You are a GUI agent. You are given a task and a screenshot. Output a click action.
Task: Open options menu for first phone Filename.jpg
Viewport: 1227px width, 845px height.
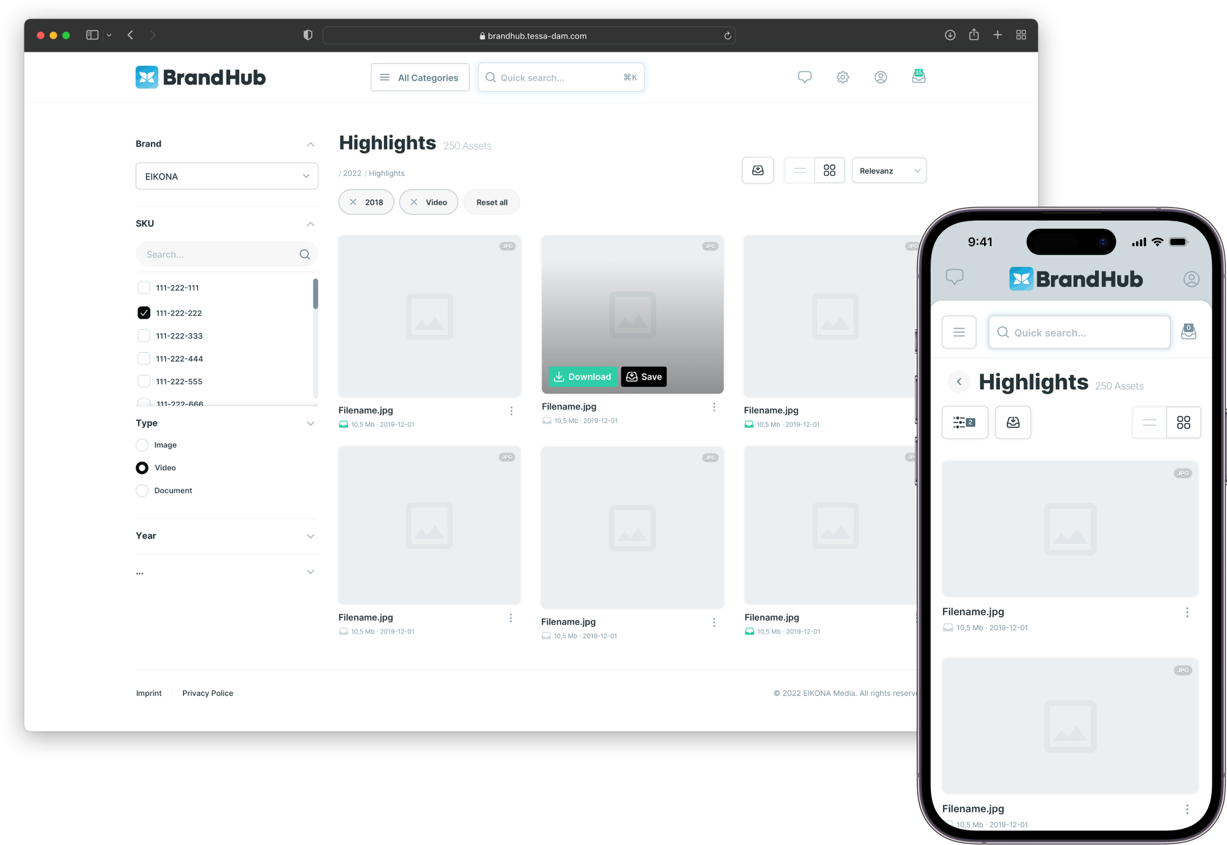point(1187,612)
